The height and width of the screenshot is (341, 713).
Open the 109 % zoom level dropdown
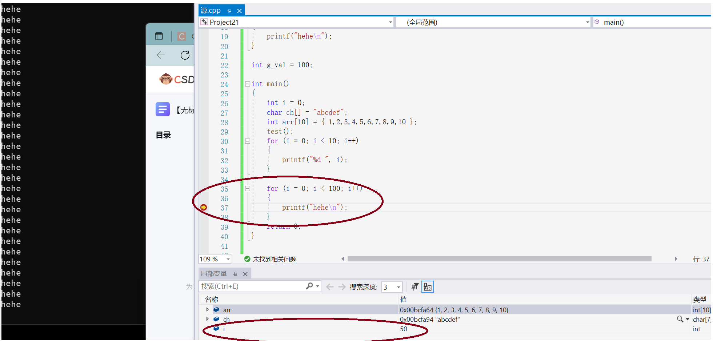[x=228, y=259]
